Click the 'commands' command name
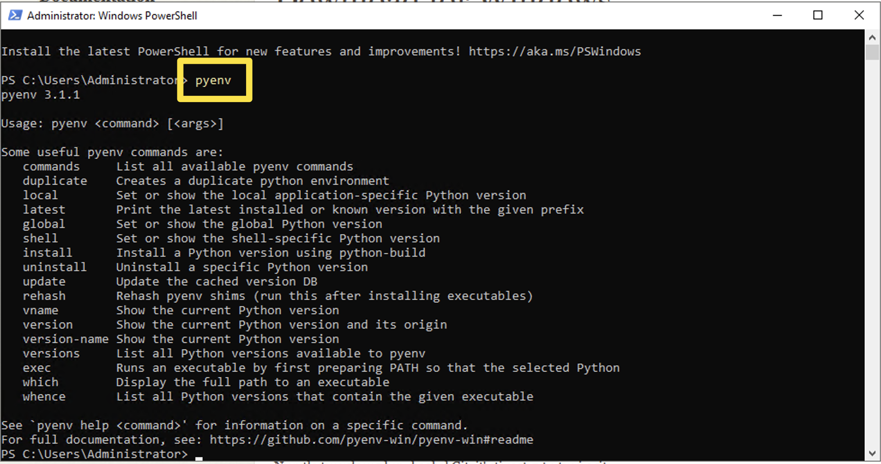This screenshot has height=464, width=881. point(51,166)
